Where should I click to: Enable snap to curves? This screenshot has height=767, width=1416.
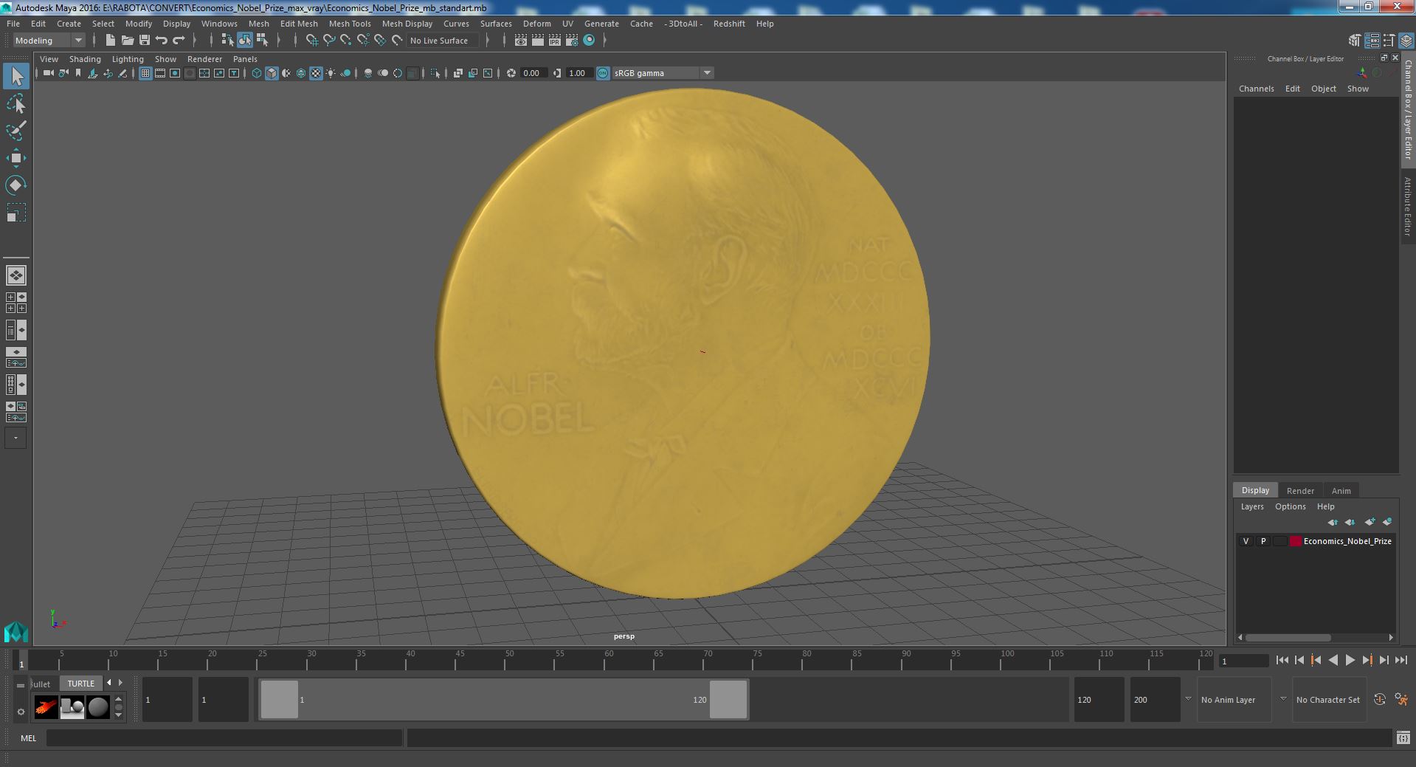(329, 41)
